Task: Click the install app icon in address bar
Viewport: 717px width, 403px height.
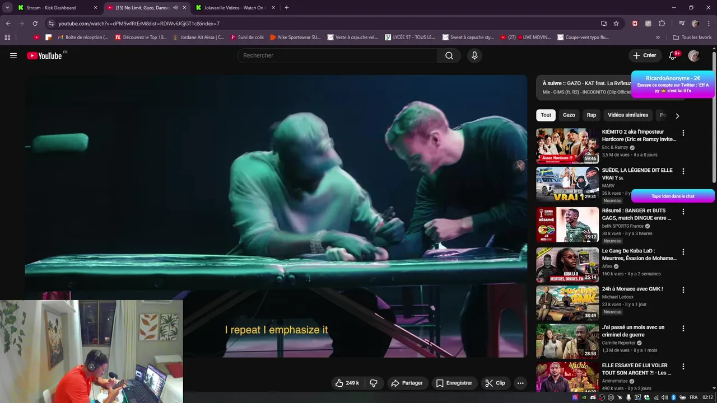Action: click(x=604, y=24)
